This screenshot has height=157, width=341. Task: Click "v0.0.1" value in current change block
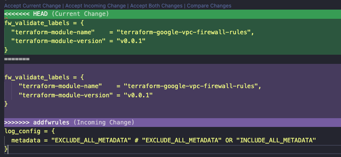pyautogui.click(x=131, y=41)
